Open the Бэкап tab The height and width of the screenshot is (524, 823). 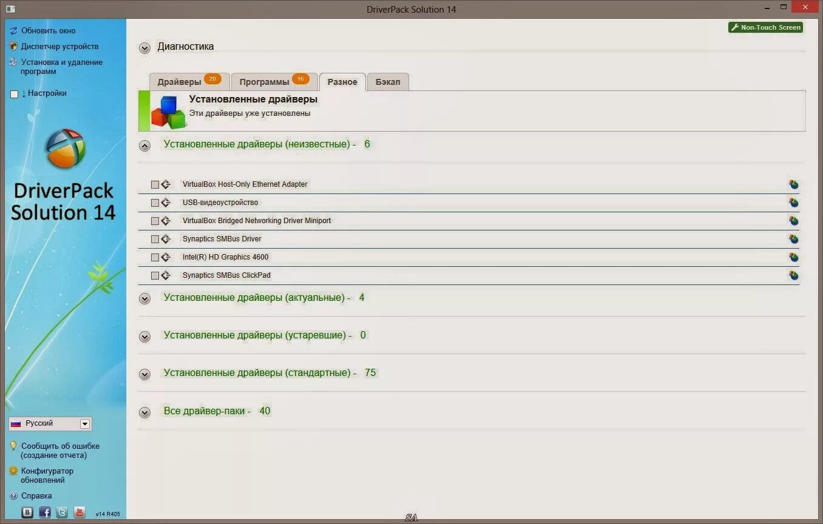point(388,81)
